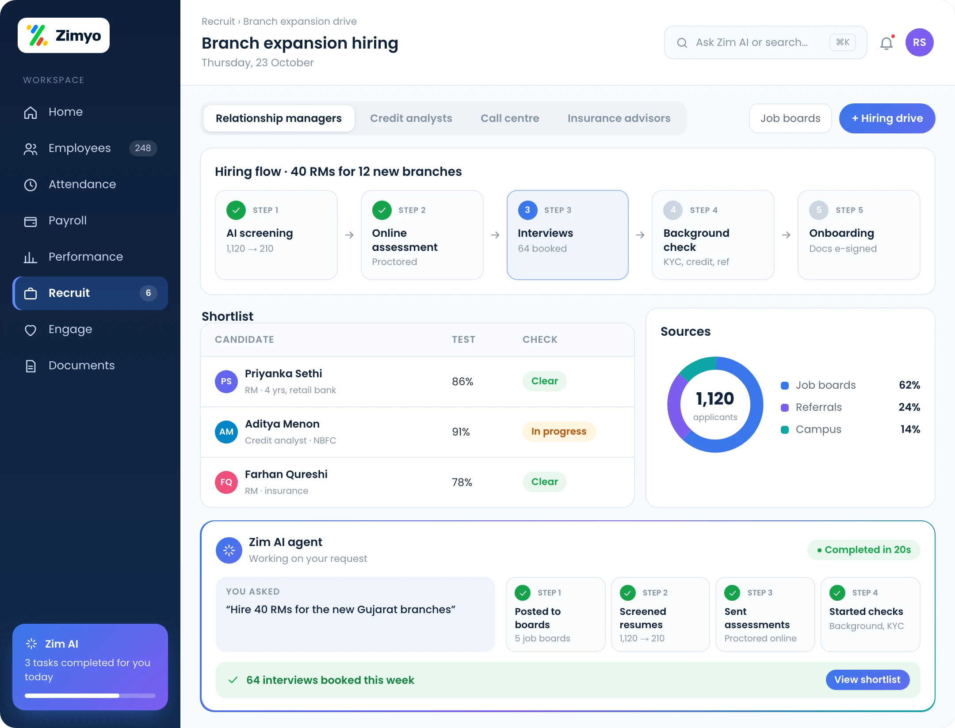Click the Zim AI agent sparkle icon
Screen dimensions: 955x728
pos(229,550)
